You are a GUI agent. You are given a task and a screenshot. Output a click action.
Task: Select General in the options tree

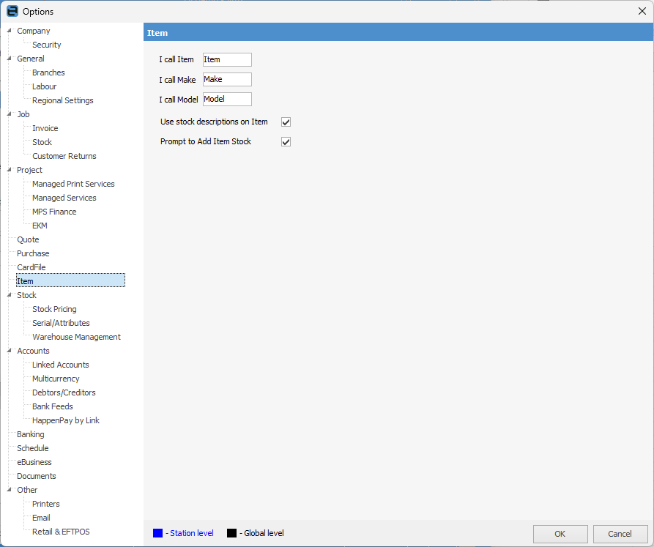tap(31, 59)
